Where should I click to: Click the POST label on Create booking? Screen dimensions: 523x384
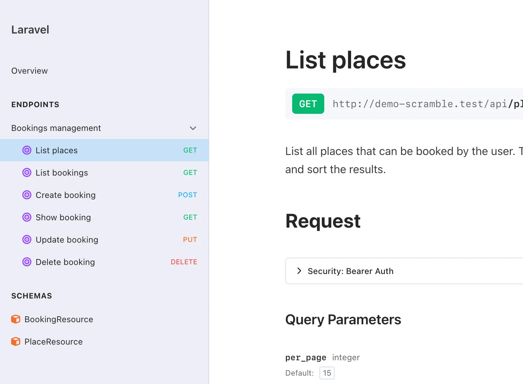click(x=188, y=195)
